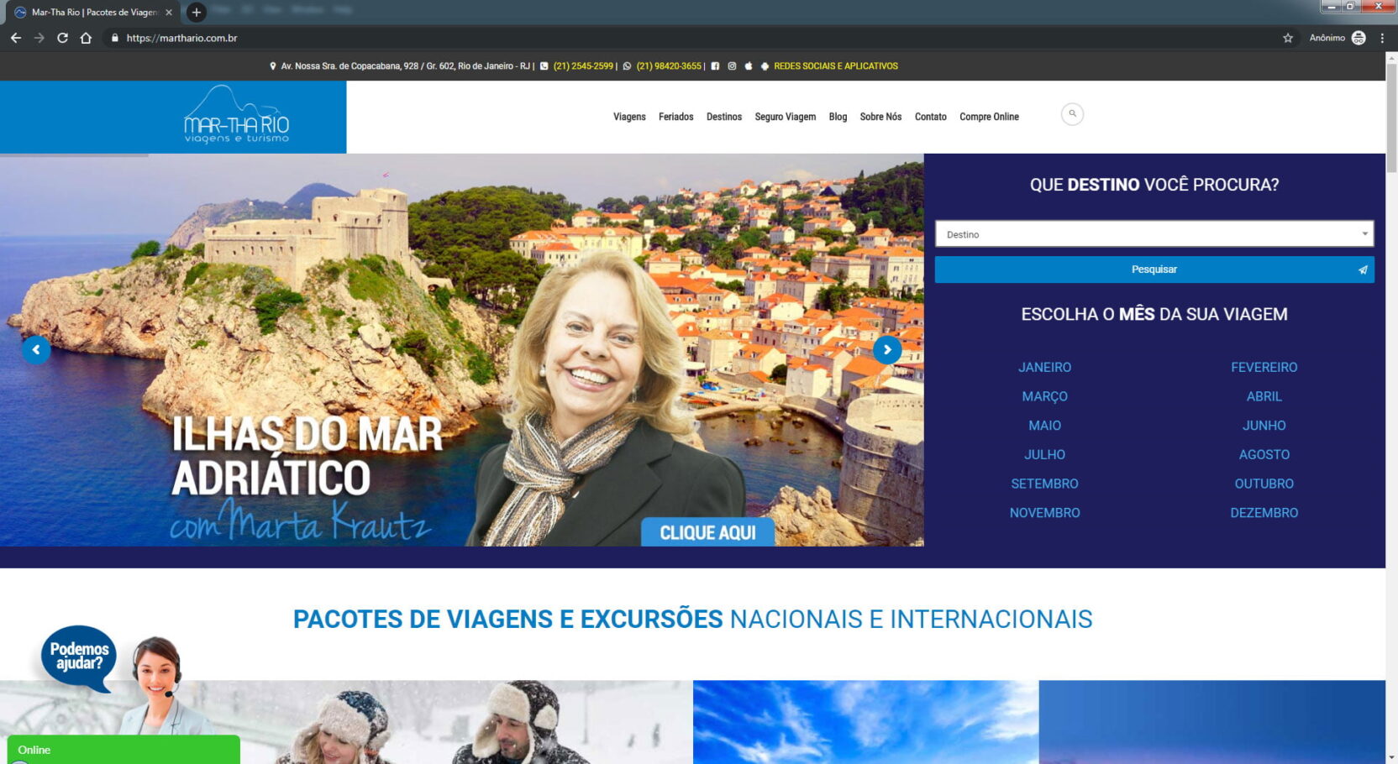Screen dimensions: 1398x764
Task: Choose the month FEVEREIRO
Action: tap(1264, 368)
